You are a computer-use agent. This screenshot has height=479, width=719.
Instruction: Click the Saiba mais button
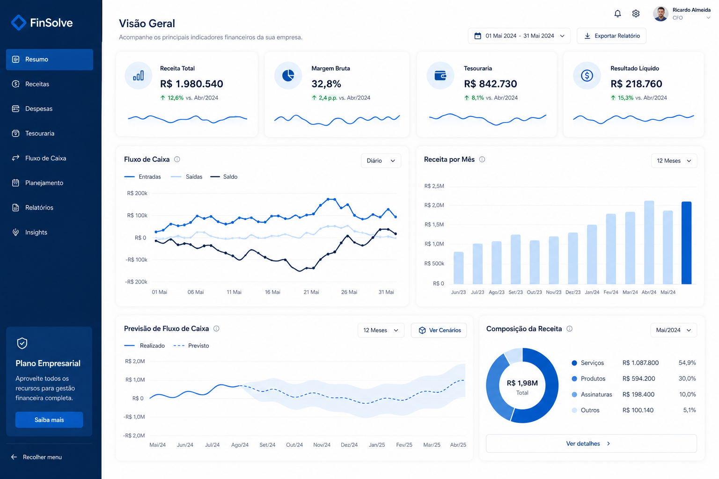pos(49,420)
